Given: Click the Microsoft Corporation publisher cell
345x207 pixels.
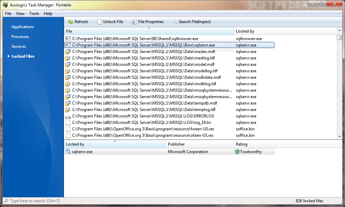Looking at the screenshot, I should click(188, 152).
